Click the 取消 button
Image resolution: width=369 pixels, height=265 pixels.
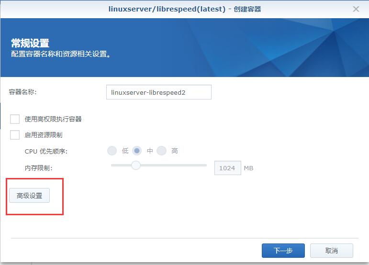click(331, 251)
